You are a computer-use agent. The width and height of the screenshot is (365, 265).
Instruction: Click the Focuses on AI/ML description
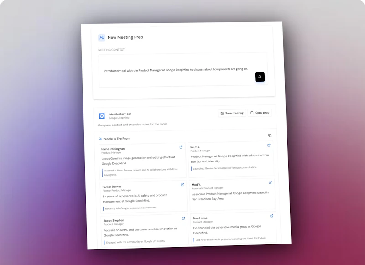(x=141, y=232)
